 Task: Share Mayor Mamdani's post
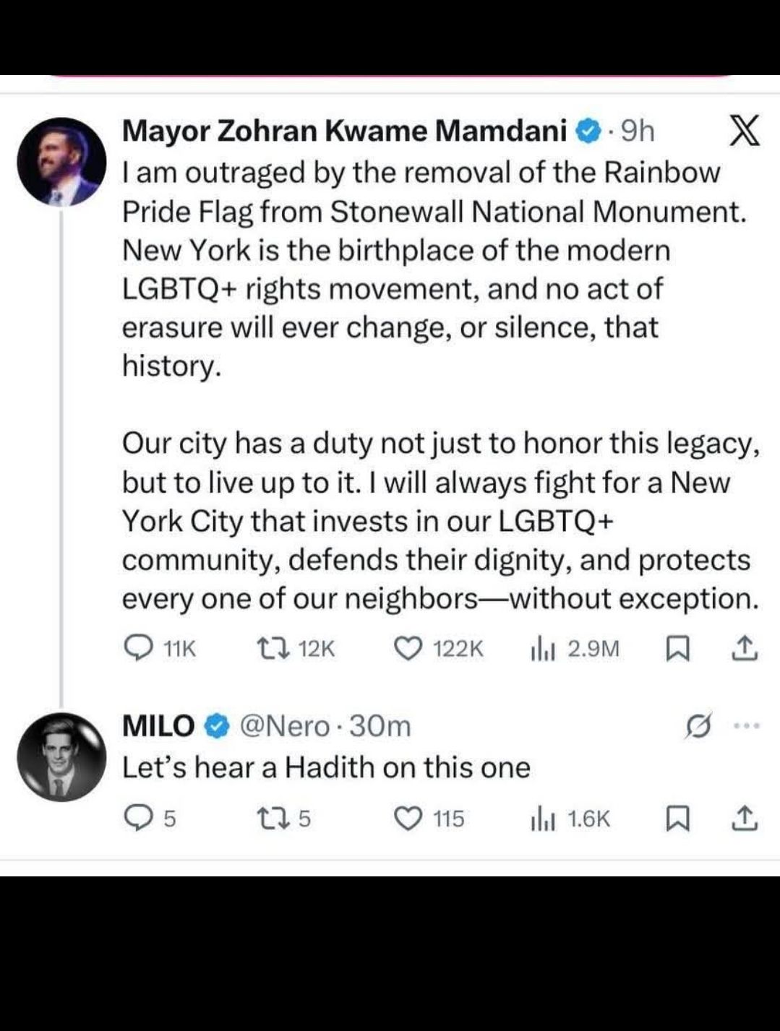tap(745, 649)
